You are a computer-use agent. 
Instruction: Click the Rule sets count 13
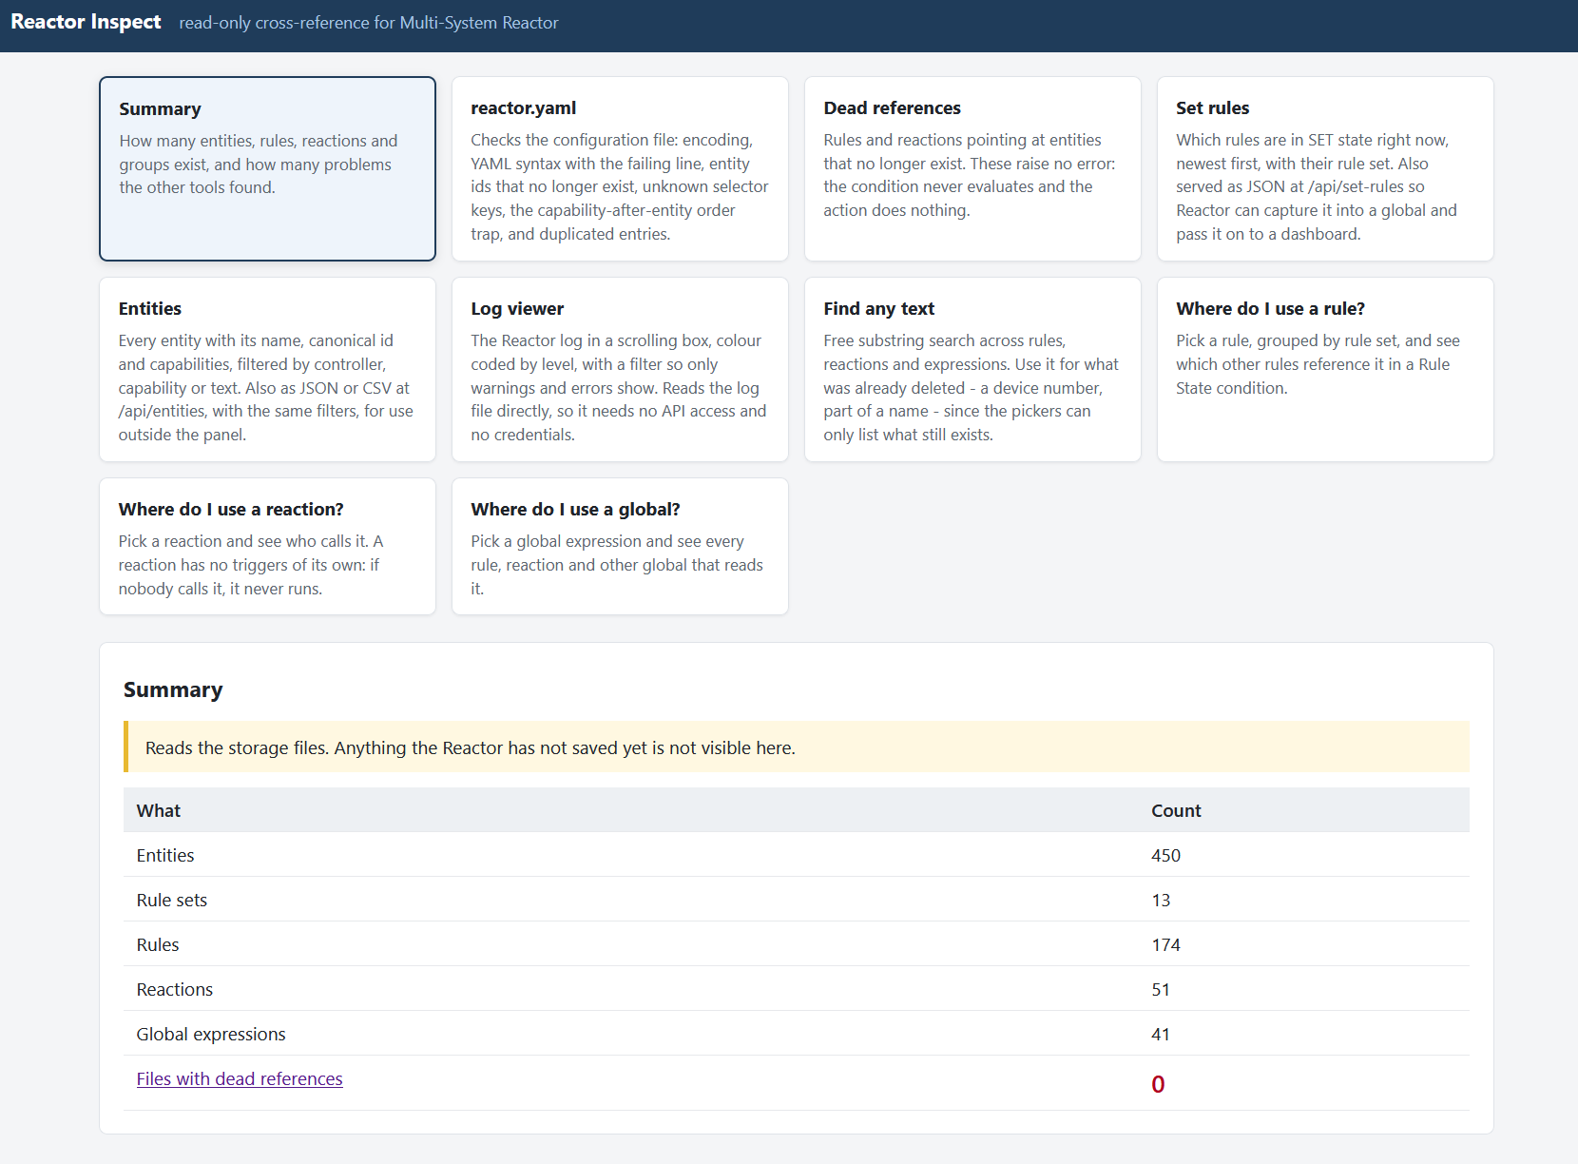[1161, 900]
